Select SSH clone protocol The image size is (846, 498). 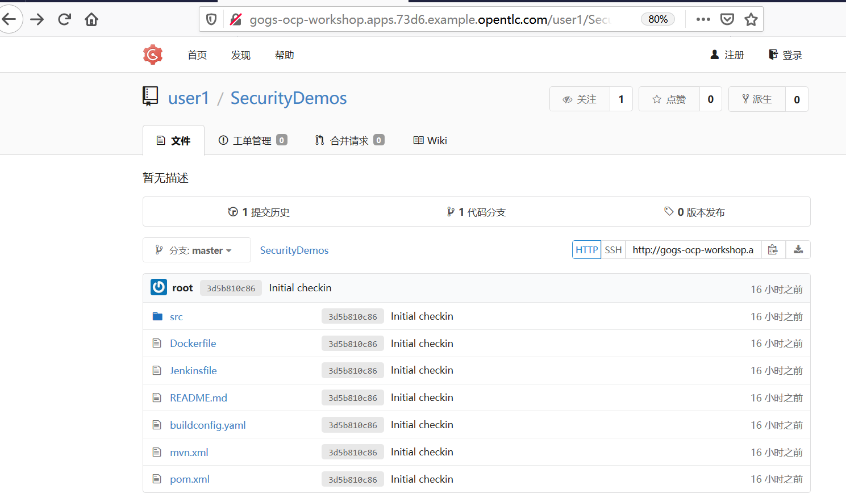pyautogui.click(x=613, y=250)
